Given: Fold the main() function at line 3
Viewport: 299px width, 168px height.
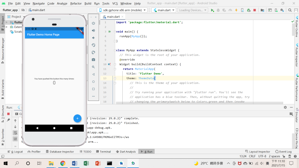Looking at the screenshot, I should click(115, 32).
